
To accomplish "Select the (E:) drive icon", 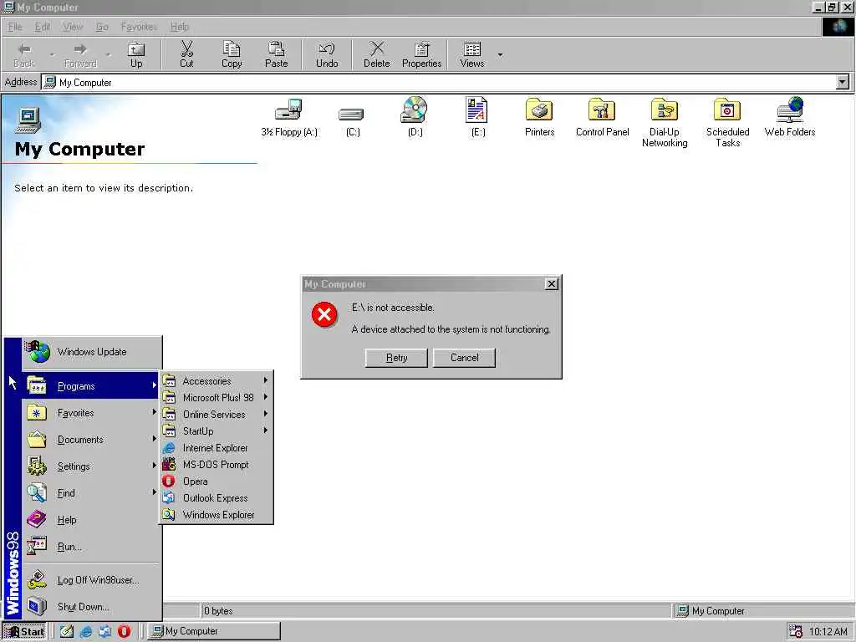I will pos(477,117).
